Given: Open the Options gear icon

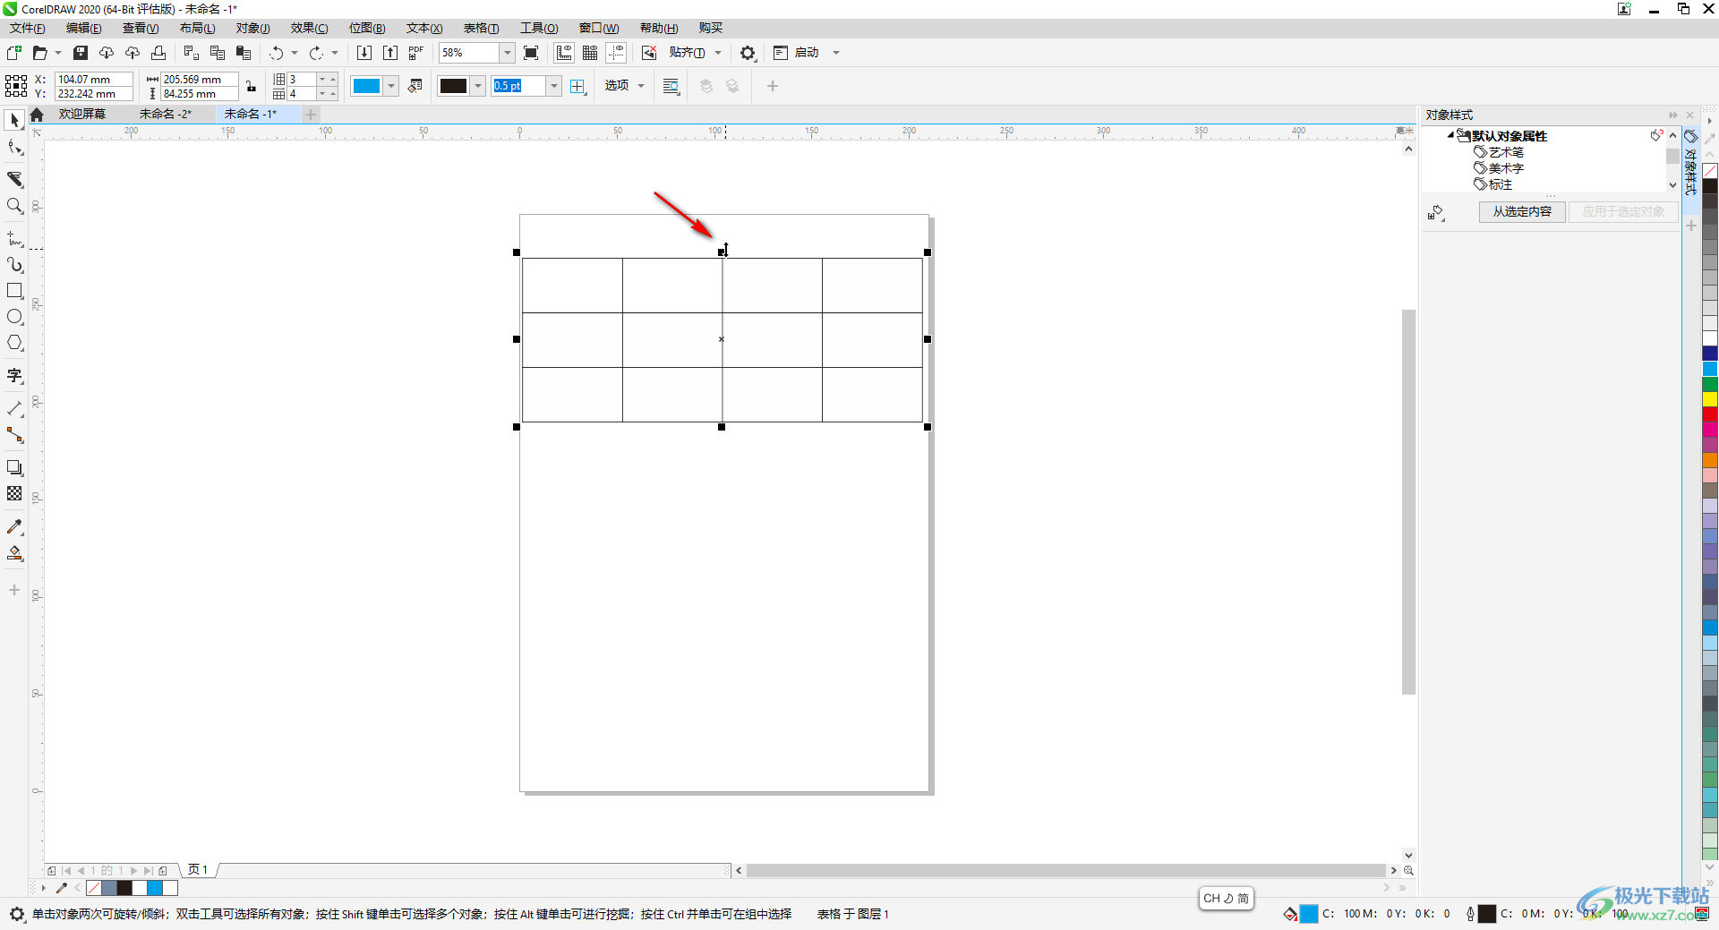Looking at the screenshot, I should 748,53.
